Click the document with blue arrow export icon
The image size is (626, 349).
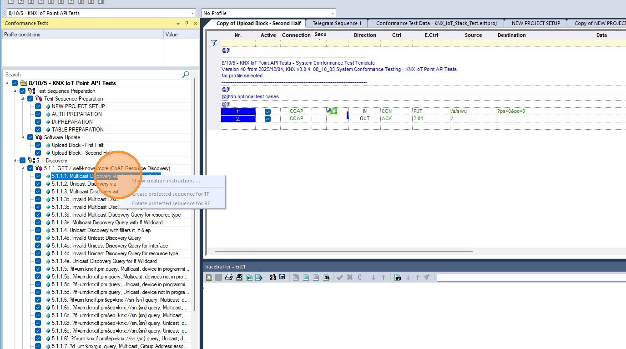click(x=259, y=277)
